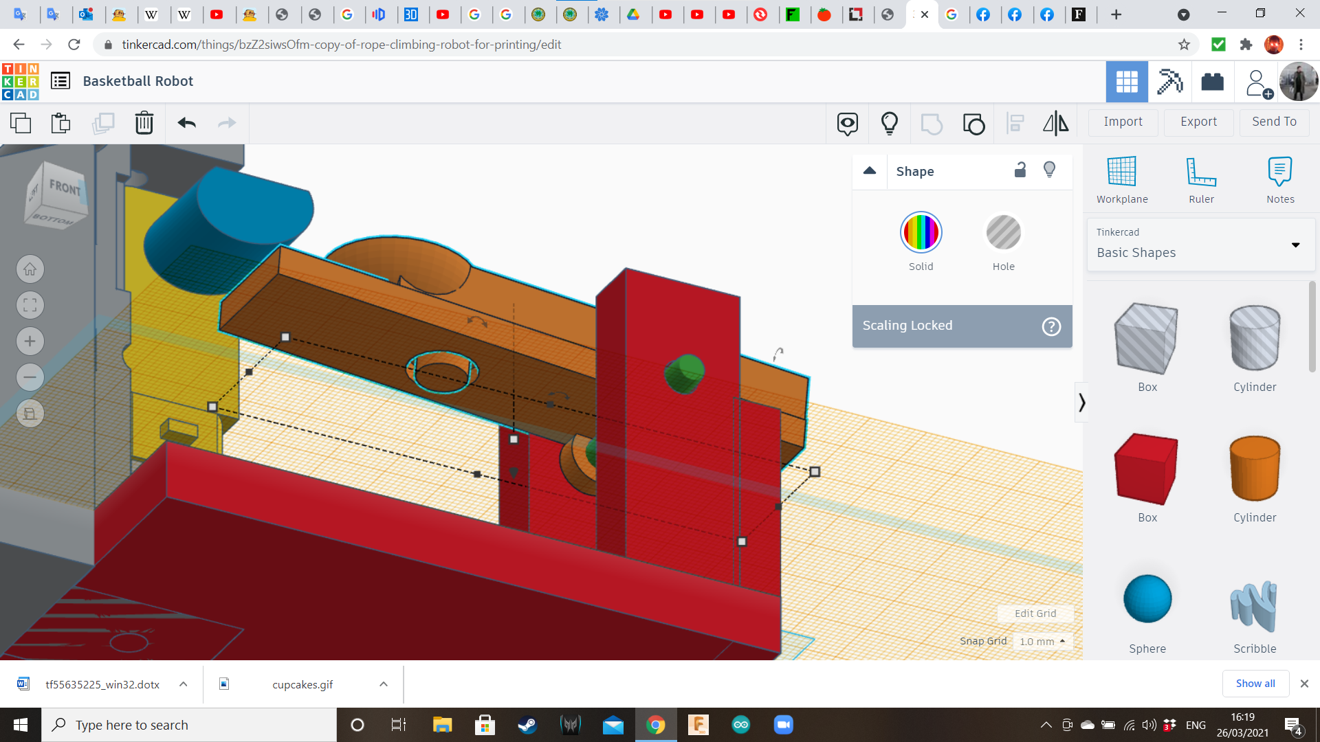Click the Redo action icon
Viewport: 1320px width, 742px height.
227,122
